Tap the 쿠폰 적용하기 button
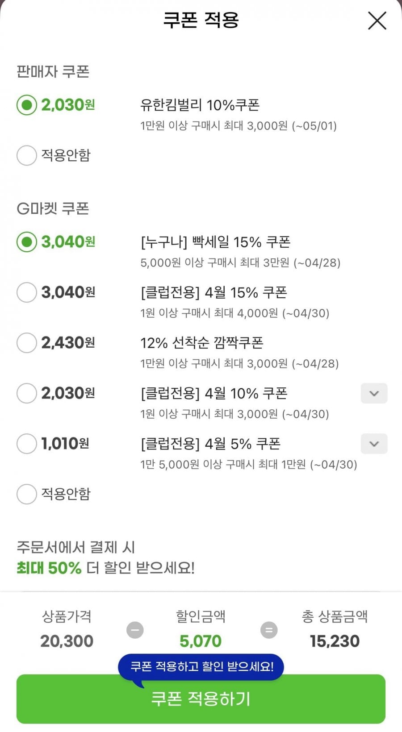402x732 pixels. [201, 699]
